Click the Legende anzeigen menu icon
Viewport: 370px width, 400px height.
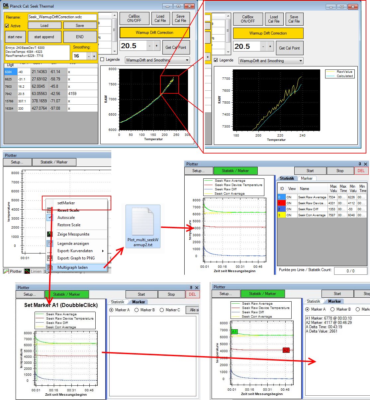click(x=50, y=244)
